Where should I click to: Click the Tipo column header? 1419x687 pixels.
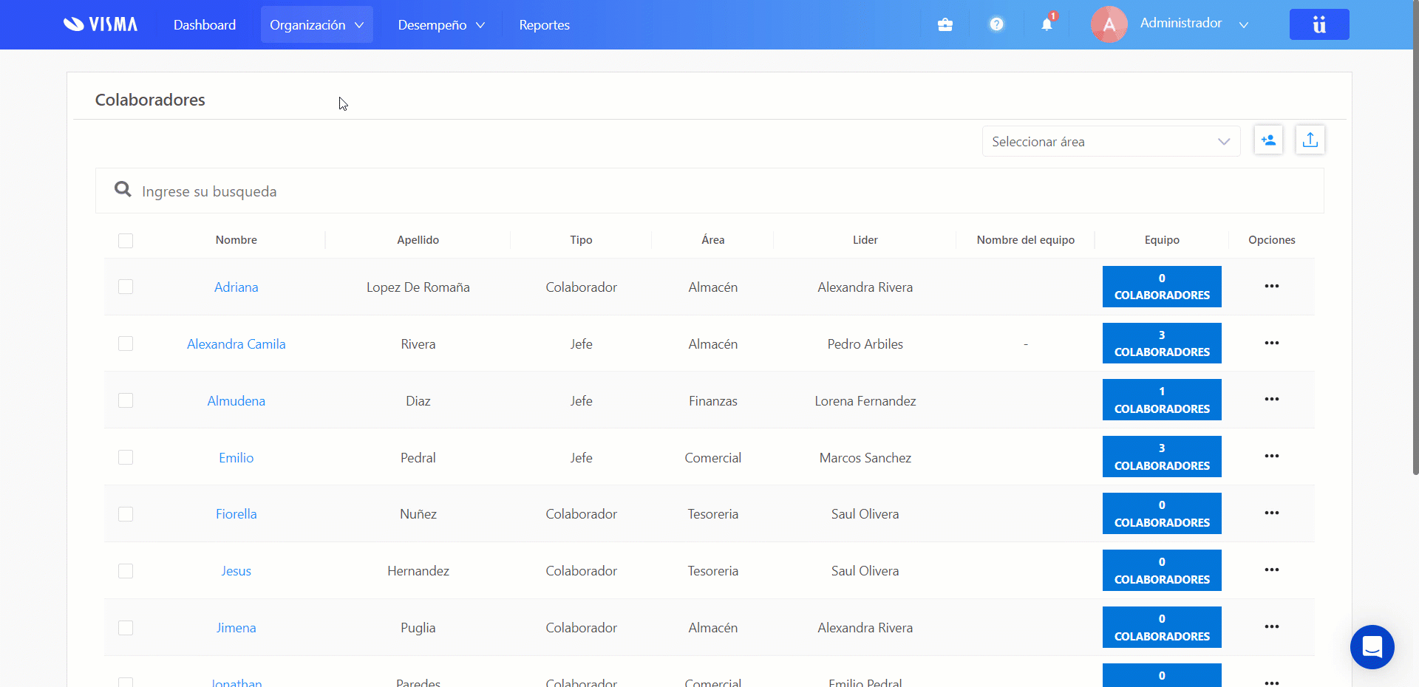click(581, 240)
